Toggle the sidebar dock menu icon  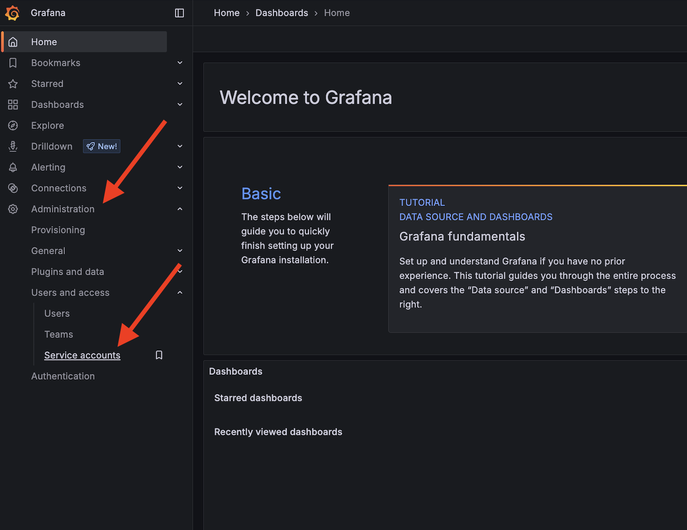point(179,13)
